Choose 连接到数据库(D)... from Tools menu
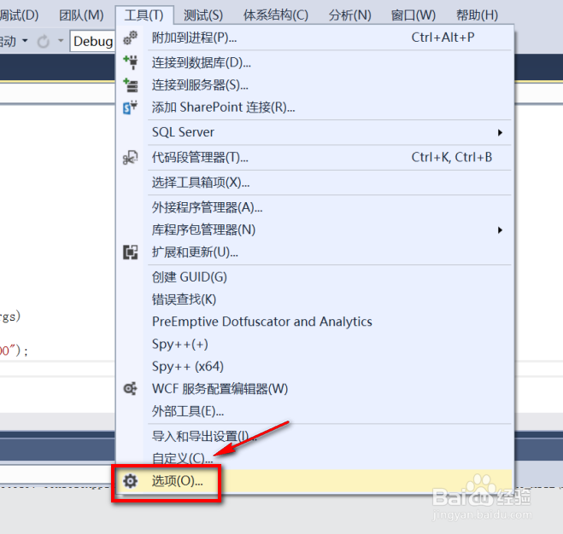 pos(315,63)
